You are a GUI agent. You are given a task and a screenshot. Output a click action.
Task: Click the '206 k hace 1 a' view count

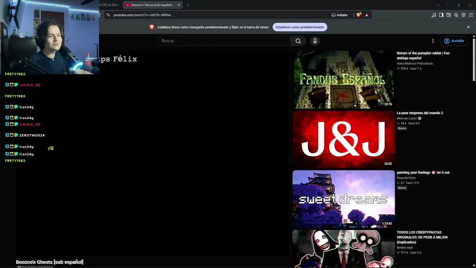pos(409,68)
